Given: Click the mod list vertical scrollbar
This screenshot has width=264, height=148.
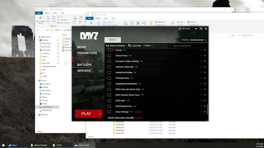Looking at the screenshot, I should (x=207, y=109).
